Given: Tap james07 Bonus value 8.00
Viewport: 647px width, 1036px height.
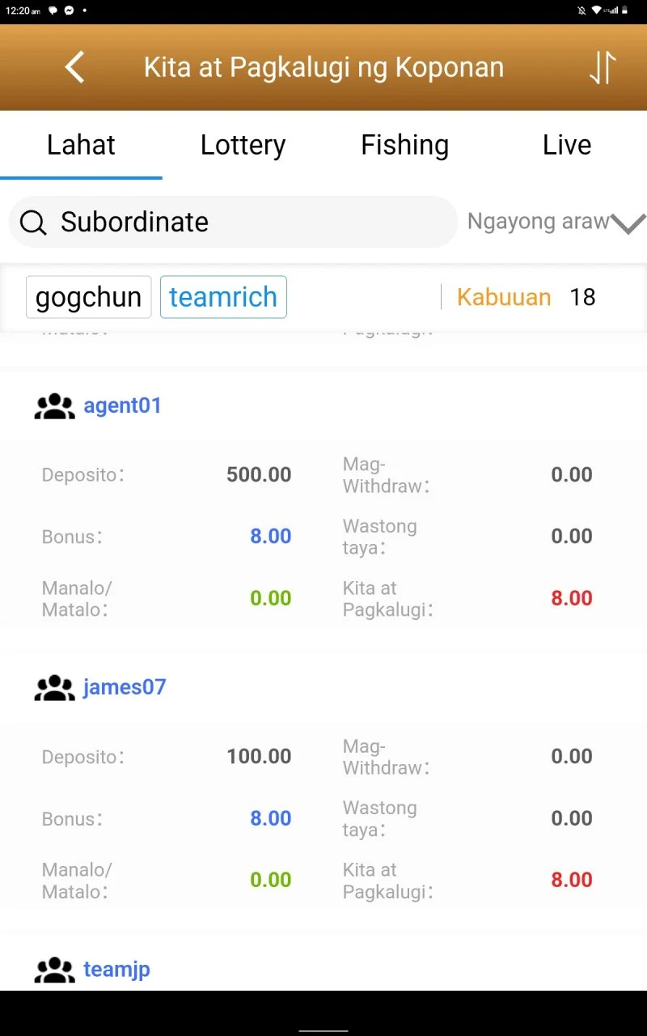Looking at the screenshot, I should (271, 818).
